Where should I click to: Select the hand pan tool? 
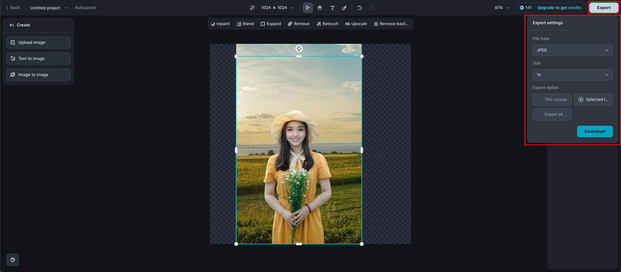(320, 8)
